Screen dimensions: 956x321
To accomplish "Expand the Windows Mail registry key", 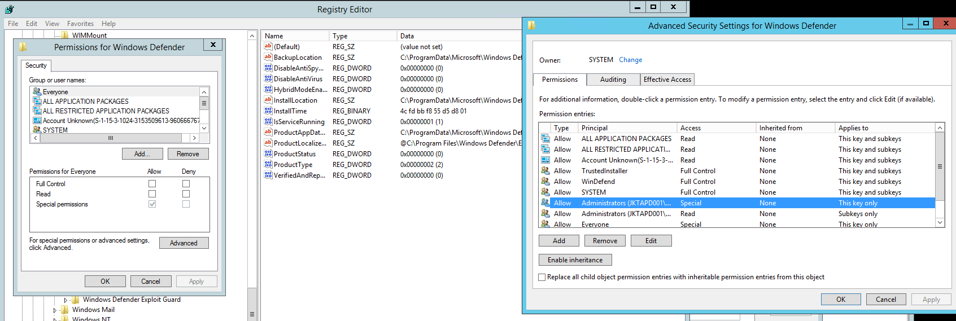I will (55, 310).
